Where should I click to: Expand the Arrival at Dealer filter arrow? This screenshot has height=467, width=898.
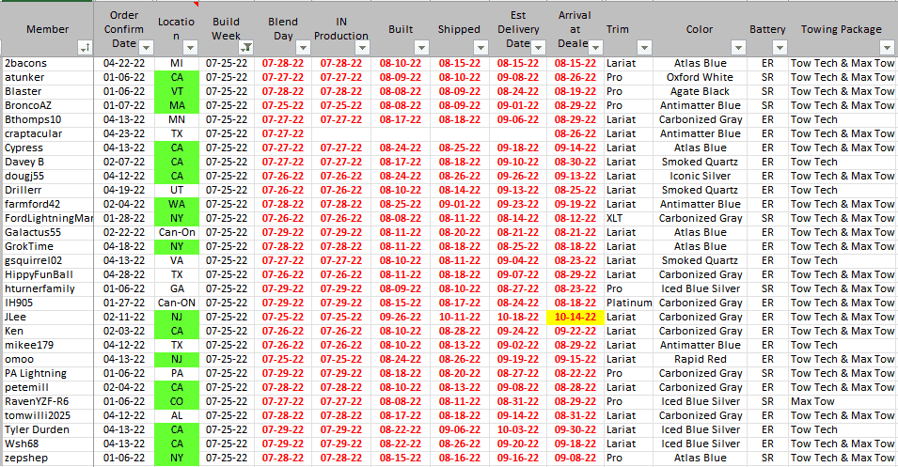point(592,47)
